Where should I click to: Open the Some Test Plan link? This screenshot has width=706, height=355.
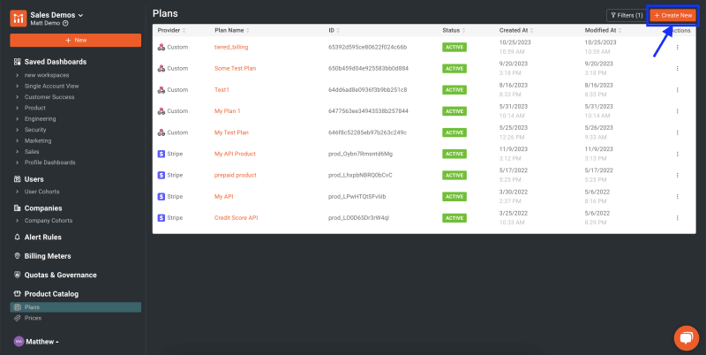235,69
